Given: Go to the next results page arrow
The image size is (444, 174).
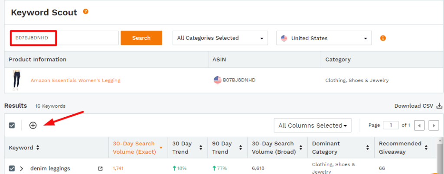Looking at the screenshot, I should pyautogui.click(x=434, y=126).
